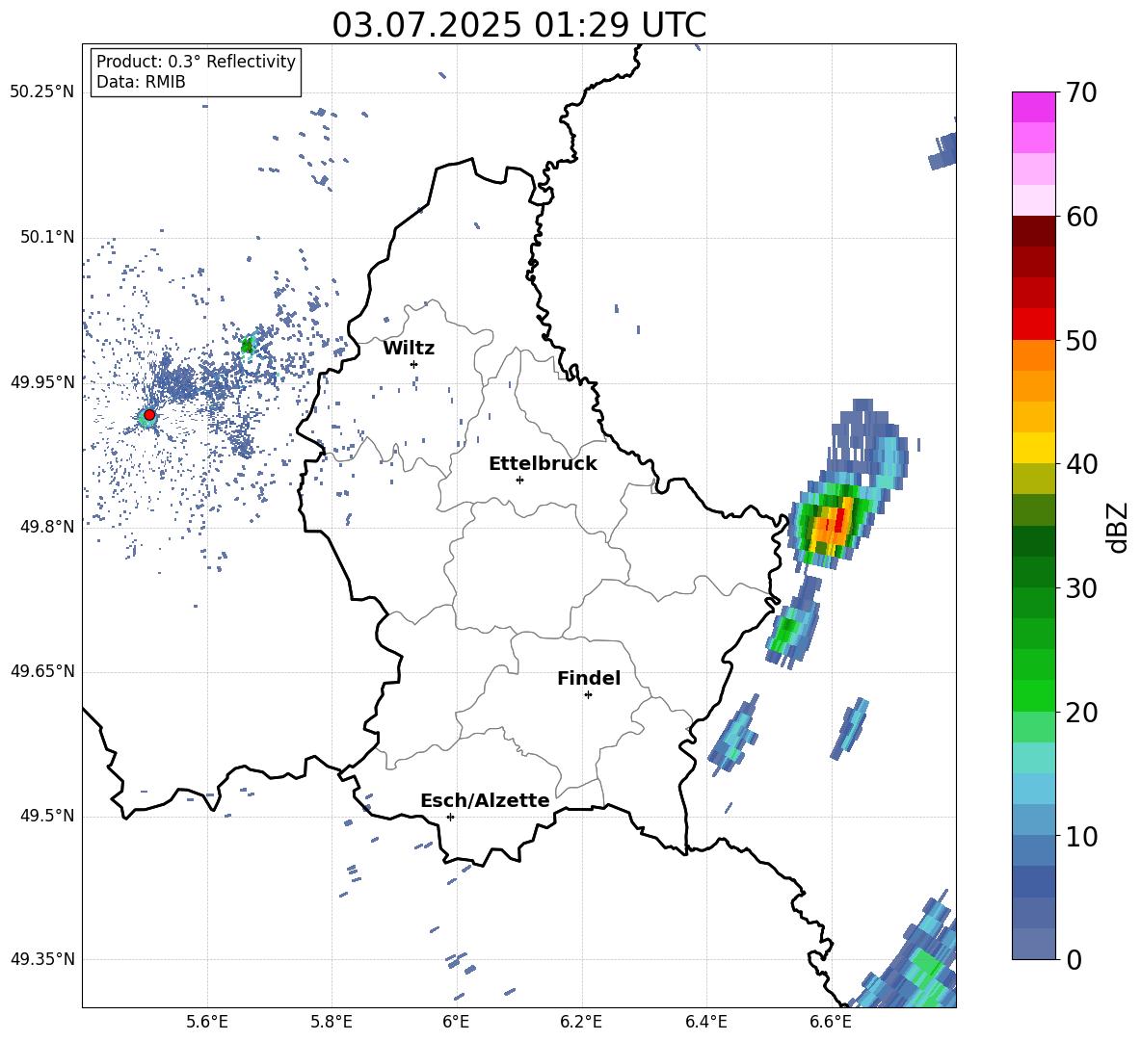Click the red core of the storm cell
Viewport: 1141px width, 1041px height.
840,519
